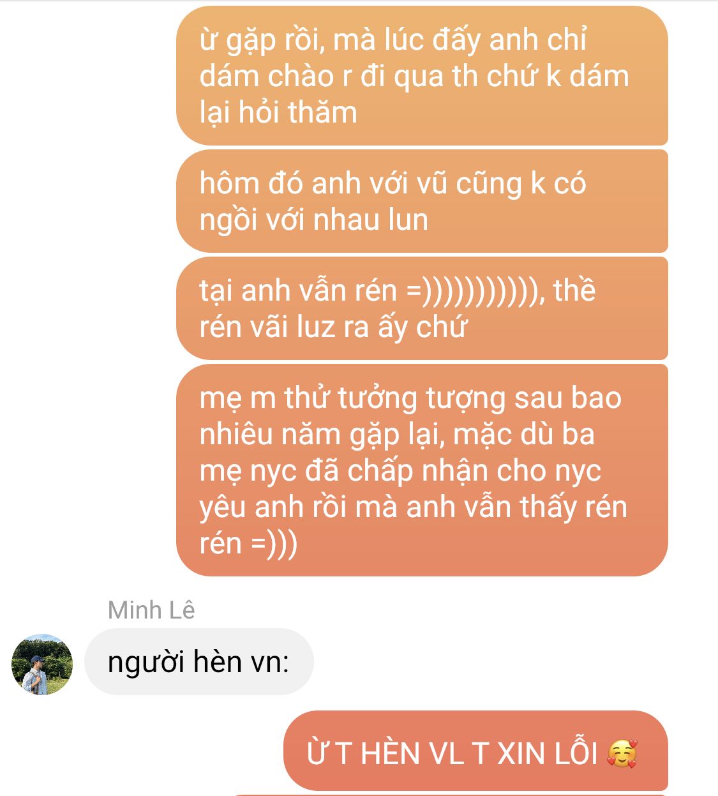Click the text line 'lại hỏi thăm'
718x796 pixels.
point(278,113)
